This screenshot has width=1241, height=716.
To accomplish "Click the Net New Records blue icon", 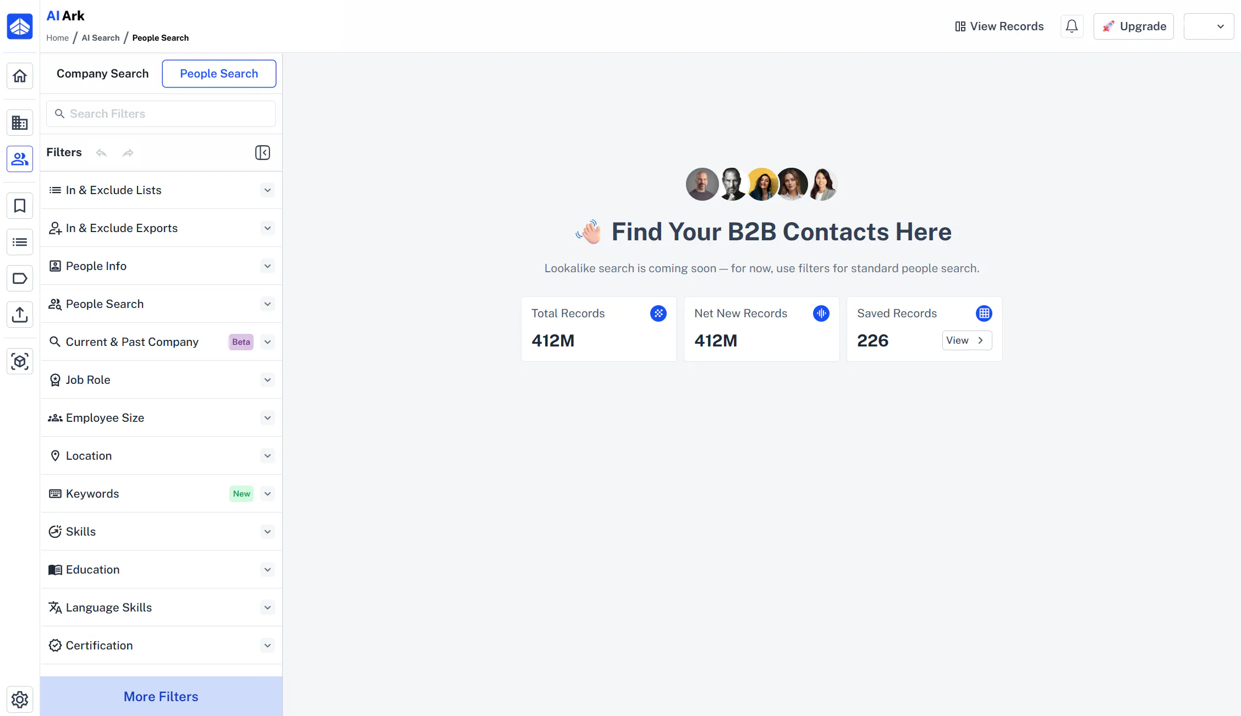I will (821, 313).
